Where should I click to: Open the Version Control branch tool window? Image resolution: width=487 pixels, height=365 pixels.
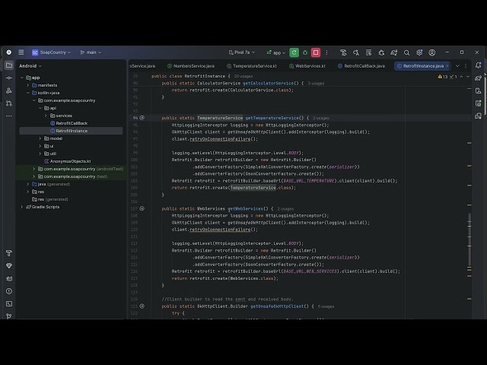coord(9,316)
